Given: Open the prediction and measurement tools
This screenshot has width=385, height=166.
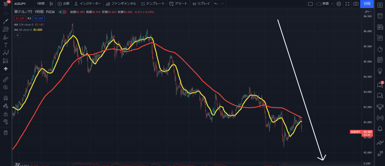Looking at the screenshot, I should point(5,61).
